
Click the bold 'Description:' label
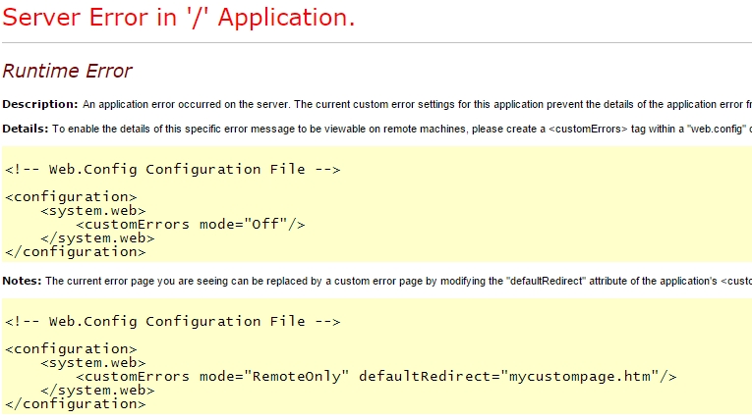pyautogui.click(x=39, y=104)
